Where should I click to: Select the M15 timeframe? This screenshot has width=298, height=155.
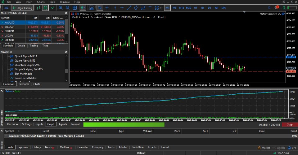(182, 8)
